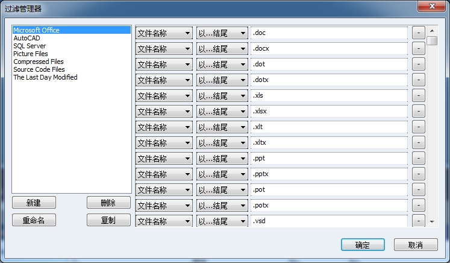Remove the .pptx rule with its minus button
This screenshot has width=450, height=263.
point(419,174)
